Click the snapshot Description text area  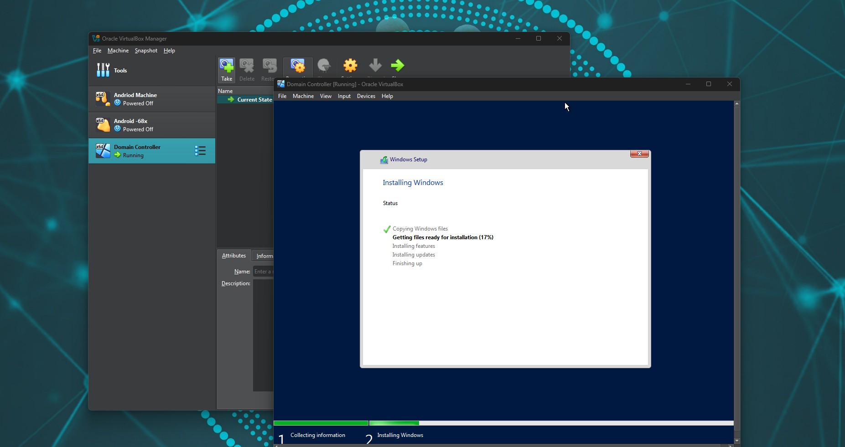tap(263, 335)
